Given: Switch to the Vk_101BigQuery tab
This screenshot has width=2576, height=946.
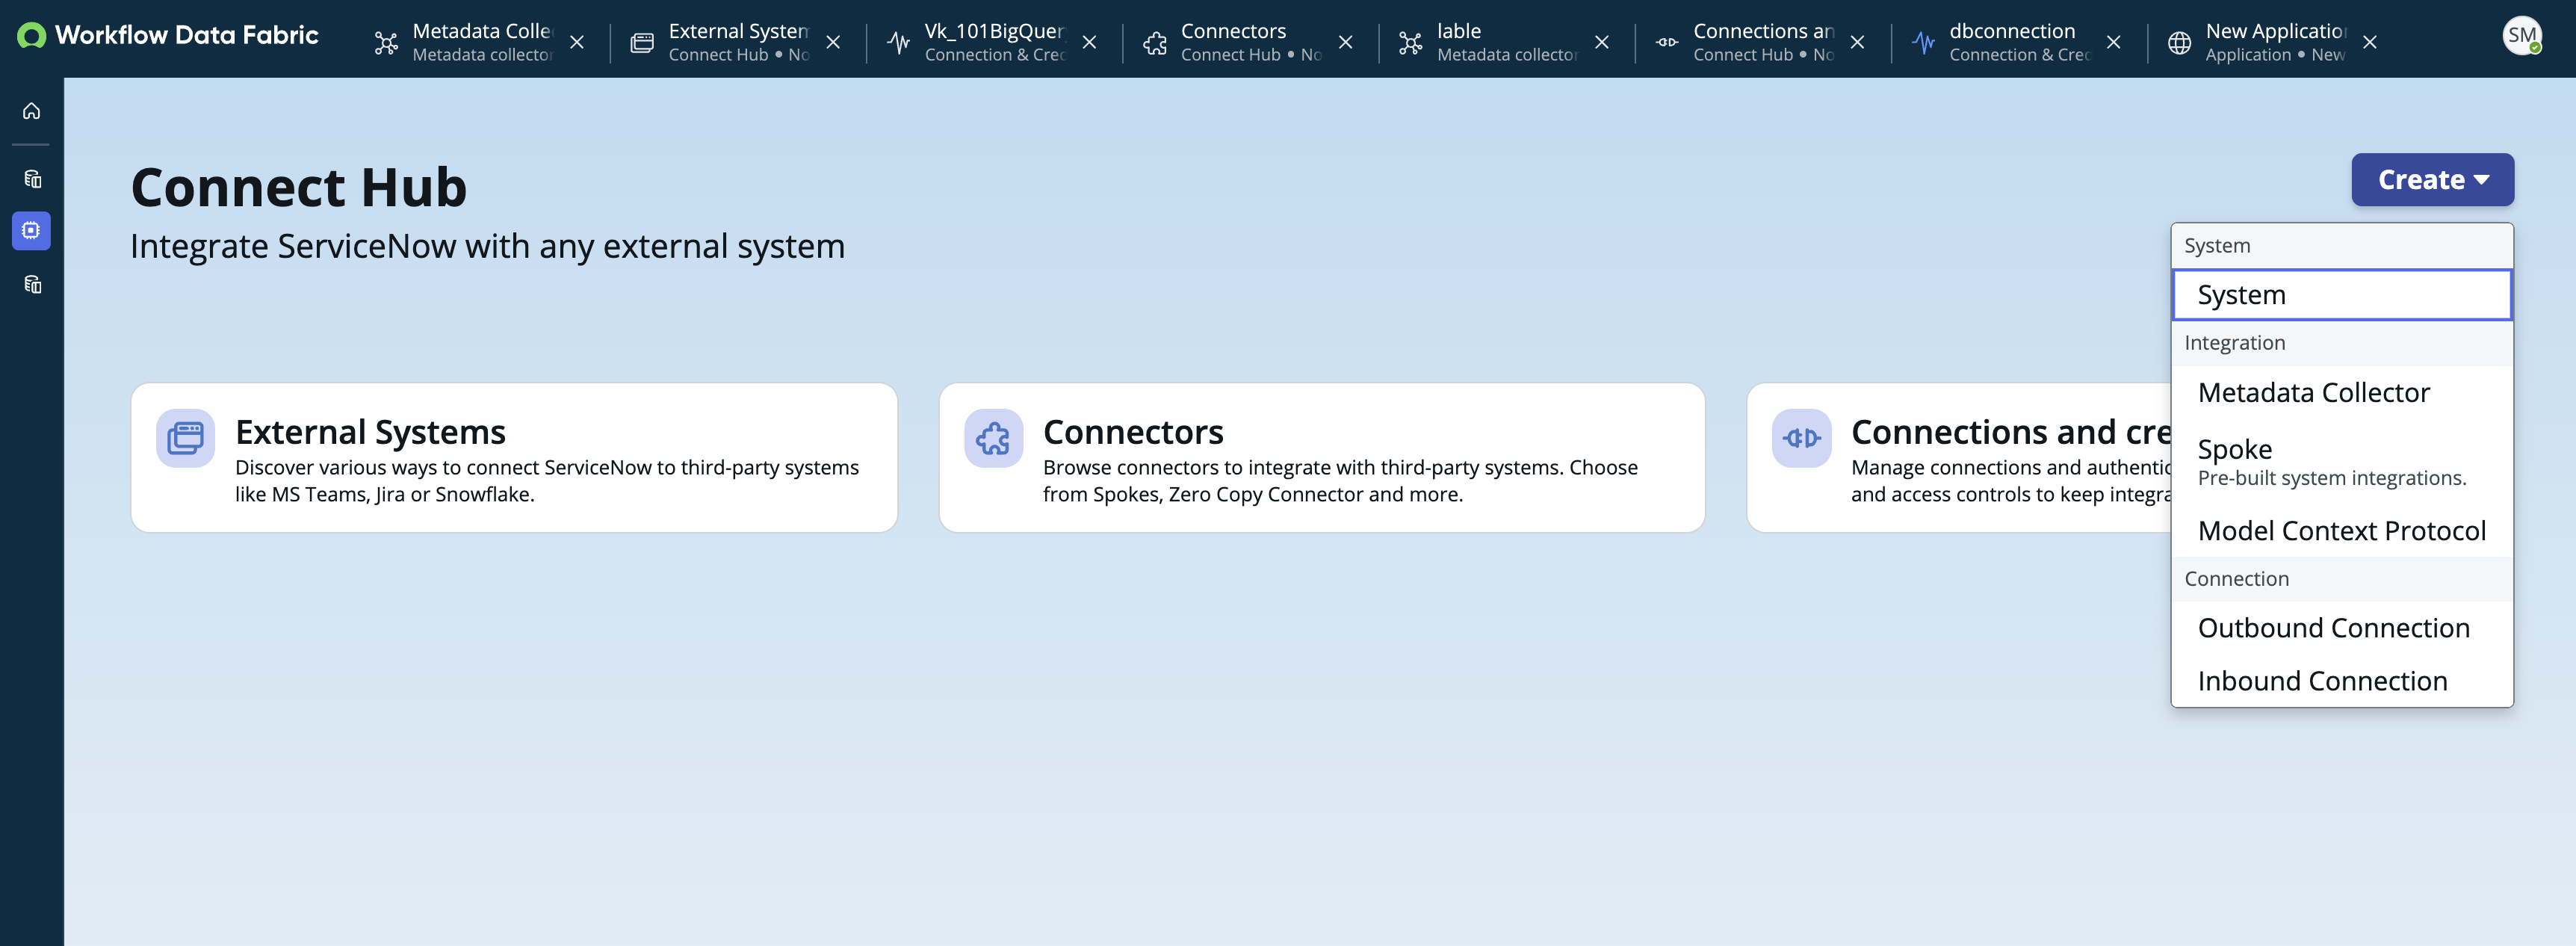Looking at the screenshot, I should pyautogui.click(x=995, y=42).
